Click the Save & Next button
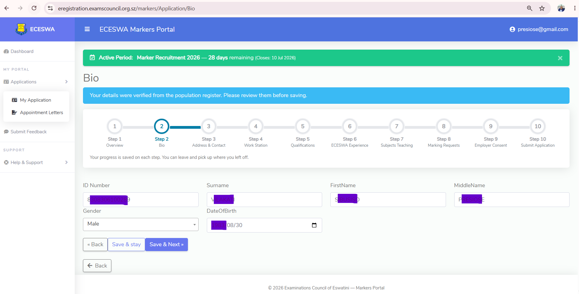The width and height of the screenshot is (579, 294). point(167,244)
